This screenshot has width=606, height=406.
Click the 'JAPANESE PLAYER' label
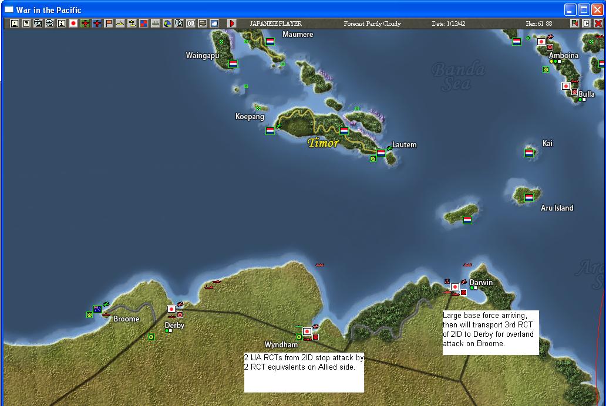tap(275, 23)
